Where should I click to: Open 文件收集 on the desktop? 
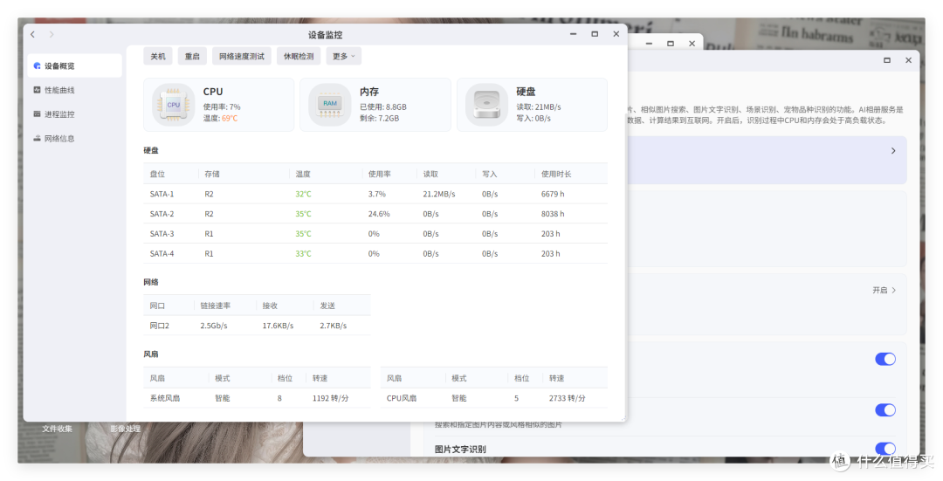click(57, 429)
